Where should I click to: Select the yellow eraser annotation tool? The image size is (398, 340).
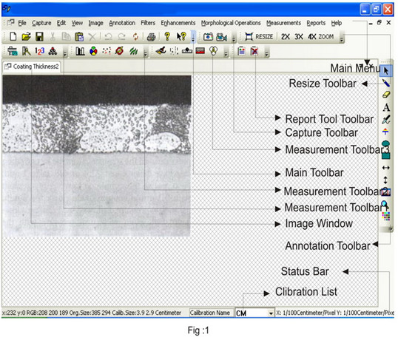[386, 95]
